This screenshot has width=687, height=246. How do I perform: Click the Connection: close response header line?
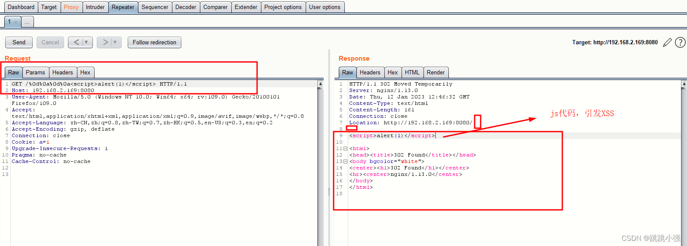(x=378, y=116)
